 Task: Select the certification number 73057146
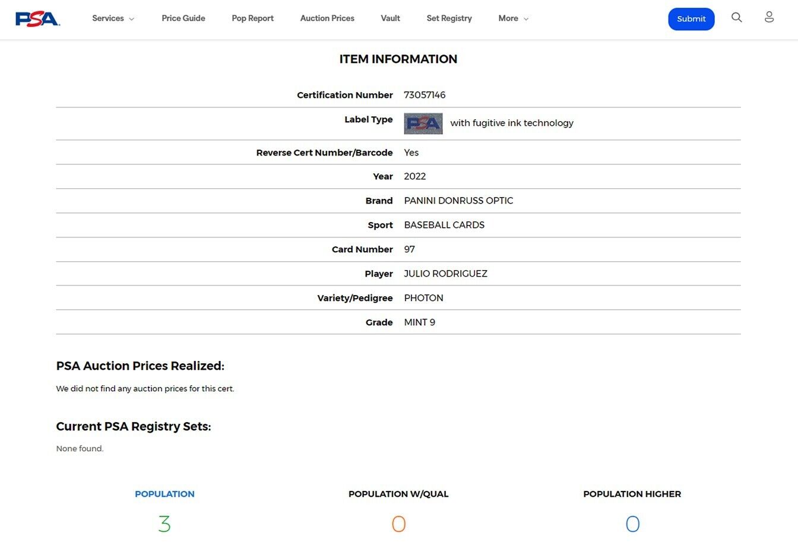pos(425,95)
